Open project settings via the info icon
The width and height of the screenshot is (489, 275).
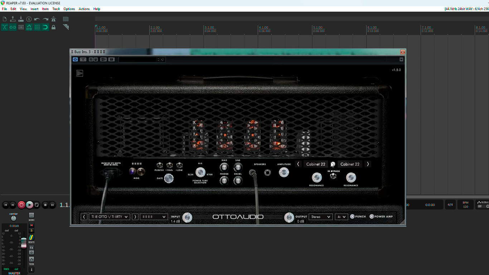[x=29, y=19]
